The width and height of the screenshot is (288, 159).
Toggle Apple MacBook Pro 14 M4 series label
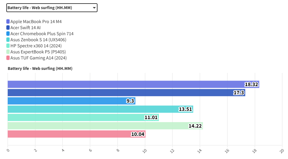click(x=36, y=21)
